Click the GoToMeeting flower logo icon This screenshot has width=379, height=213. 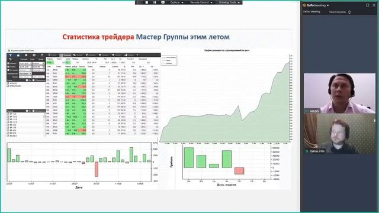pyautogui.click(x=304, y=5)
